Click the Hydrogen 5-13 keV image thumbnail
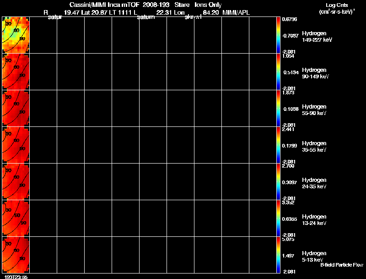Screen dimensions: 366x279 [16, 255]
